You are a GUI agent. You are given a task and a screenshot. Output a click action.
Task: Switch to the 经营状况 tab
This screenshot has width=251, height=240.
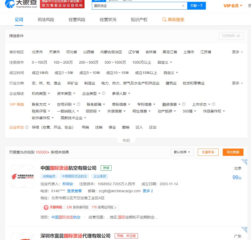(x=108, y=19)
